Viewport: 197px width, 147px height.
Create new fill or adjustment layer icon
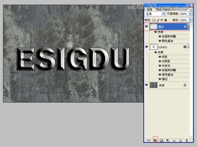point(168,140)
